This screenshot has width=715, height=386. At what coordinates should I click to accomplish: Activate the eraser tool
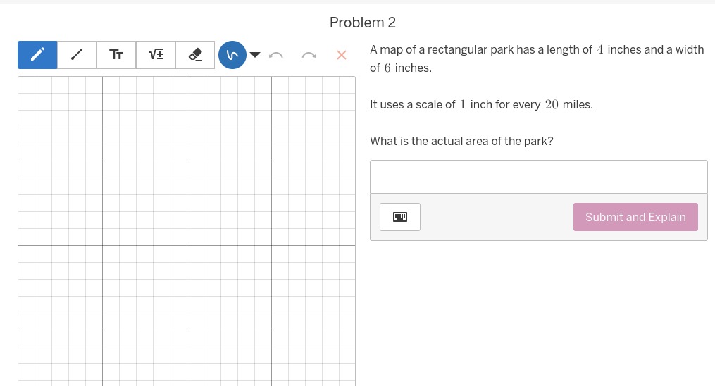[195, 54]
